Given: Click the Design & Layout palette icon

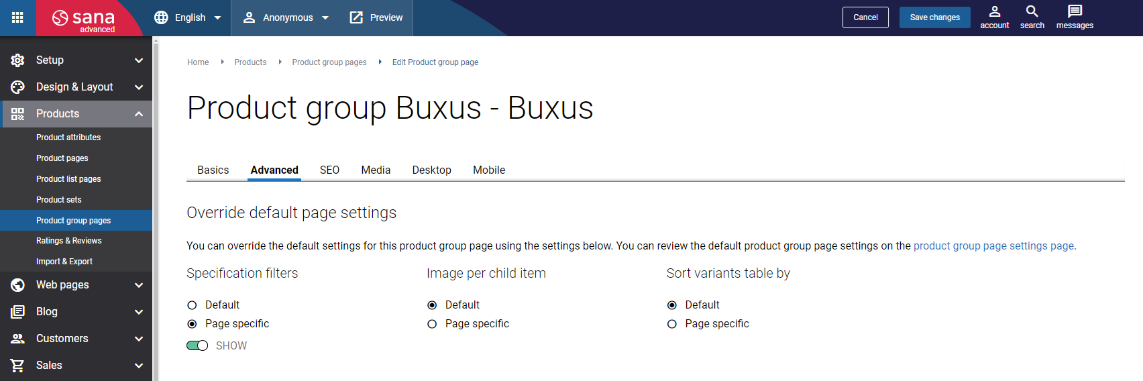Looking at the screenshot, I should (17, 87).
